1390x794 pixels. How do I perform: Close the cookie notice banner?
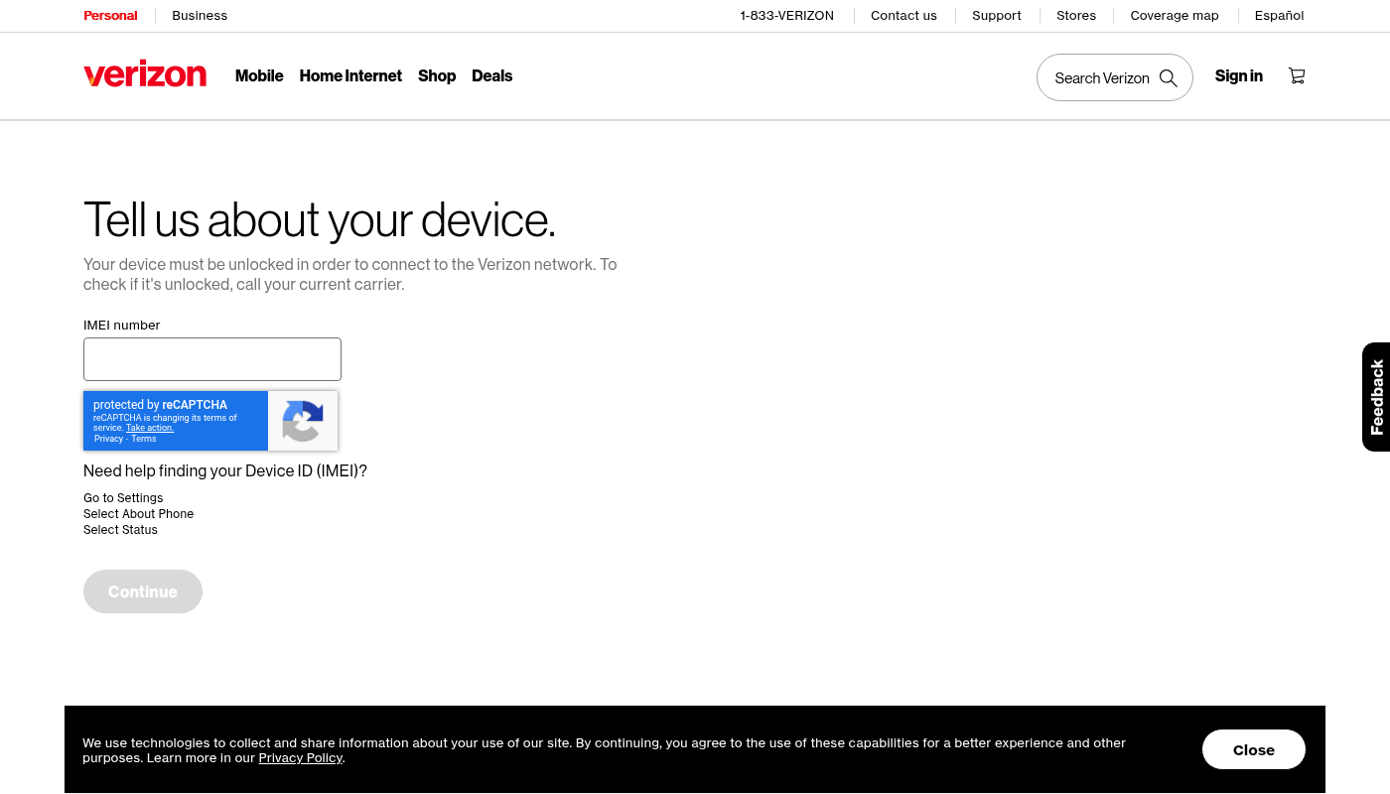point(1253,749)
